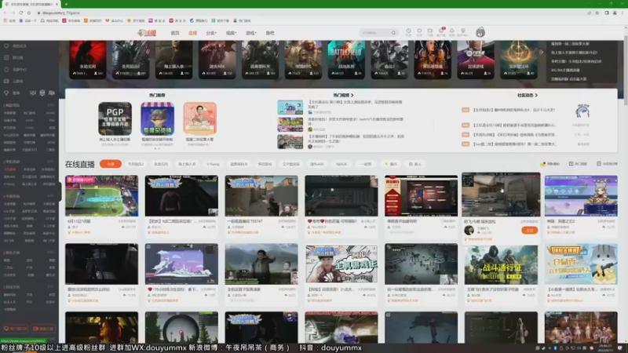This screenshot has width=628, height=353.
Task: Filter live list by 迷失ARK tag
Action: click(317, 164)
